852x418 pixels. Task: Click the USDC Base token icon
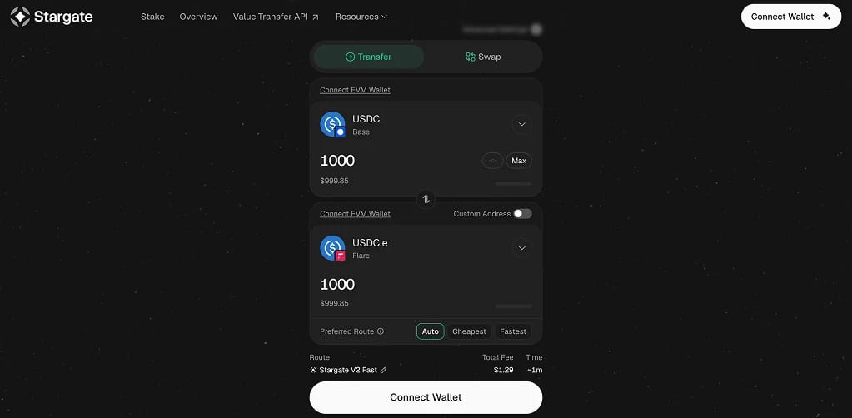pos(332,124)
